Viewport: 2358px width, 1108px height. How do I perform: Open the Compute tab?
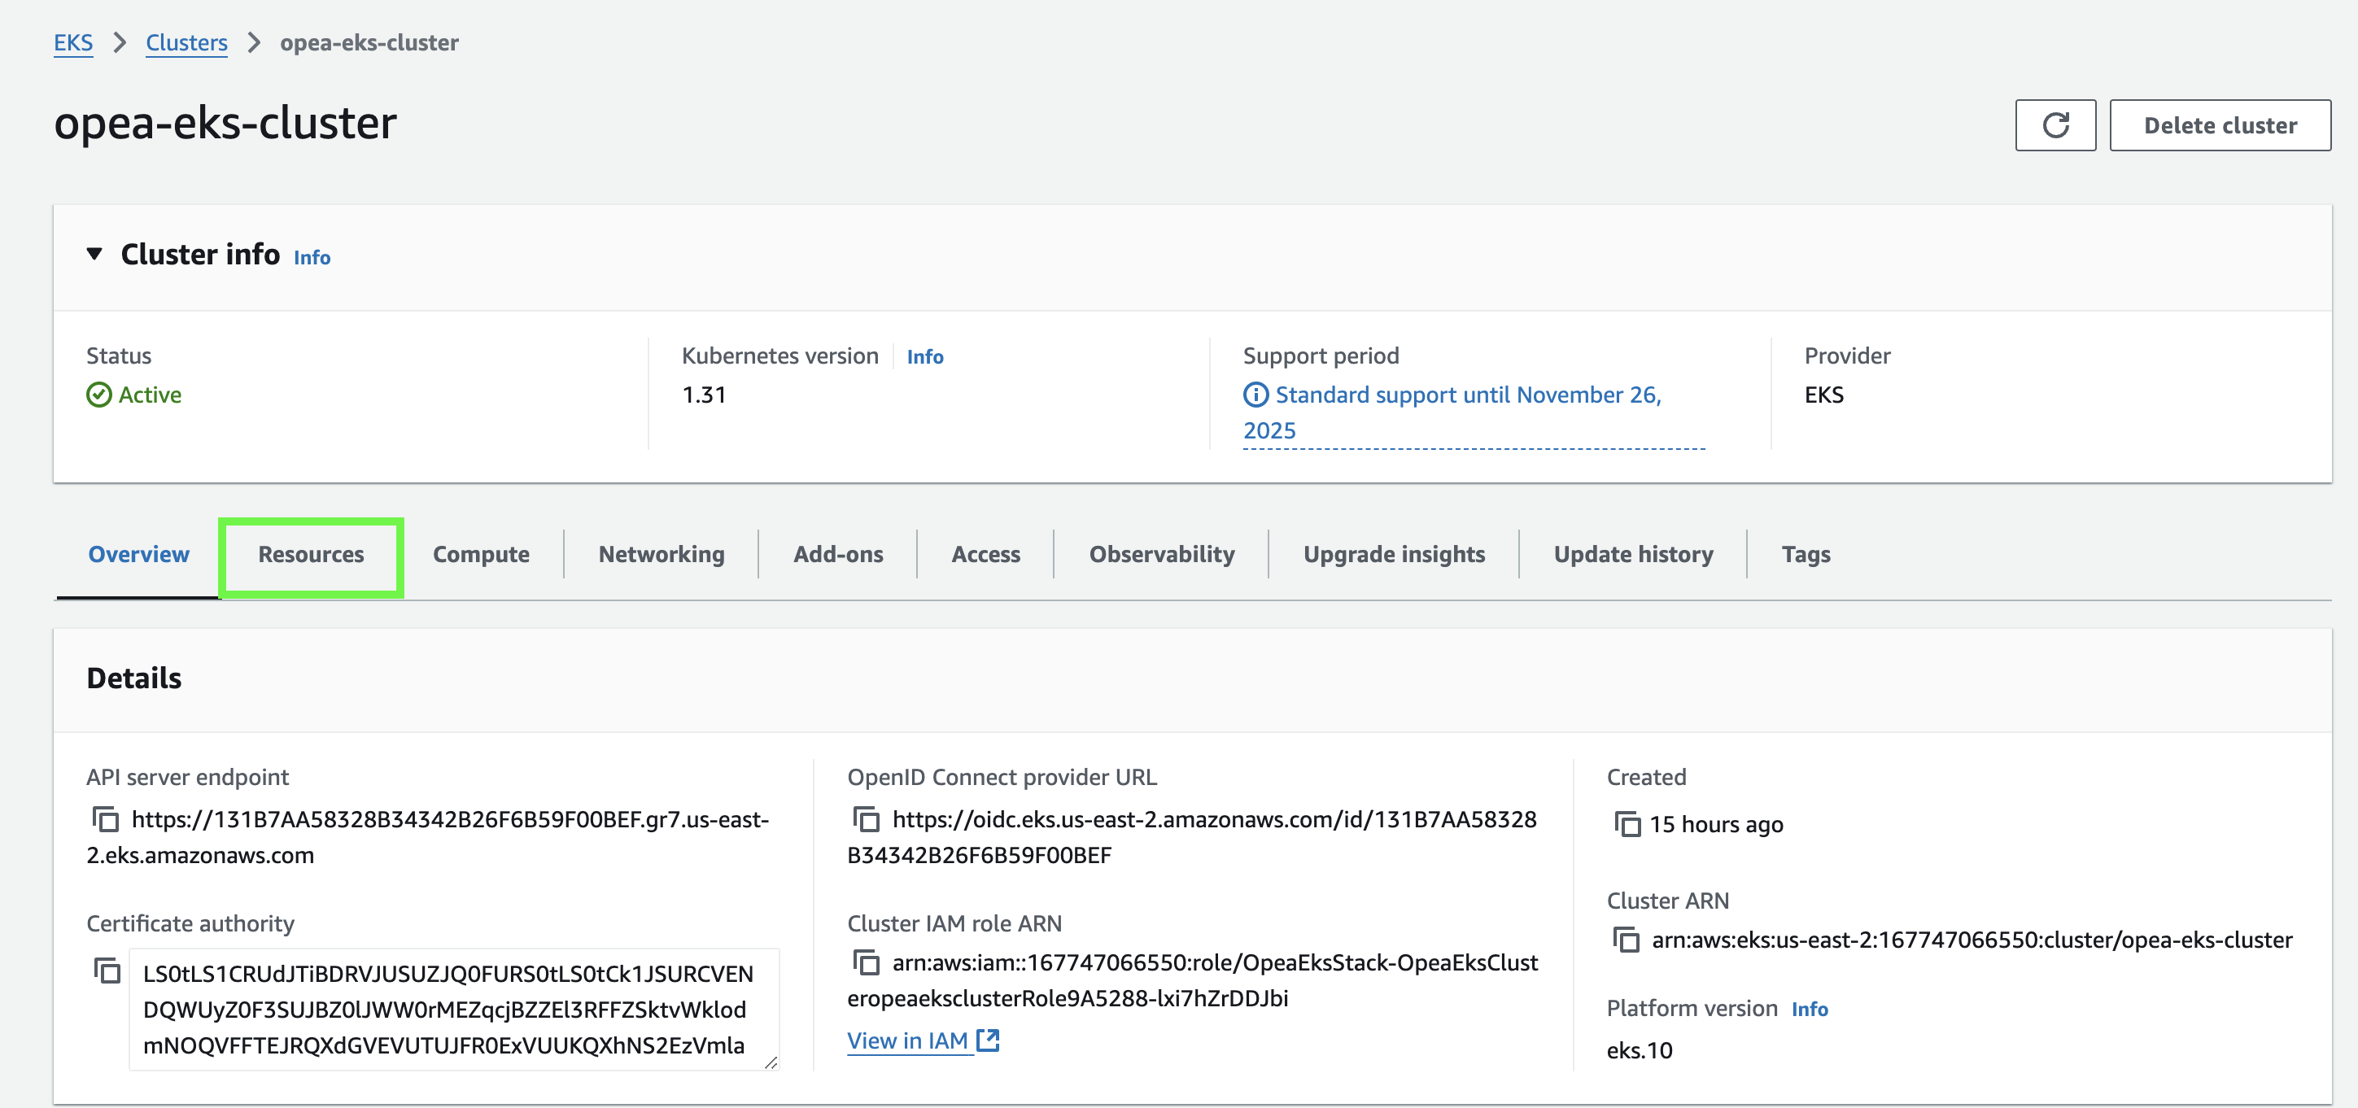tap(481, 555)
